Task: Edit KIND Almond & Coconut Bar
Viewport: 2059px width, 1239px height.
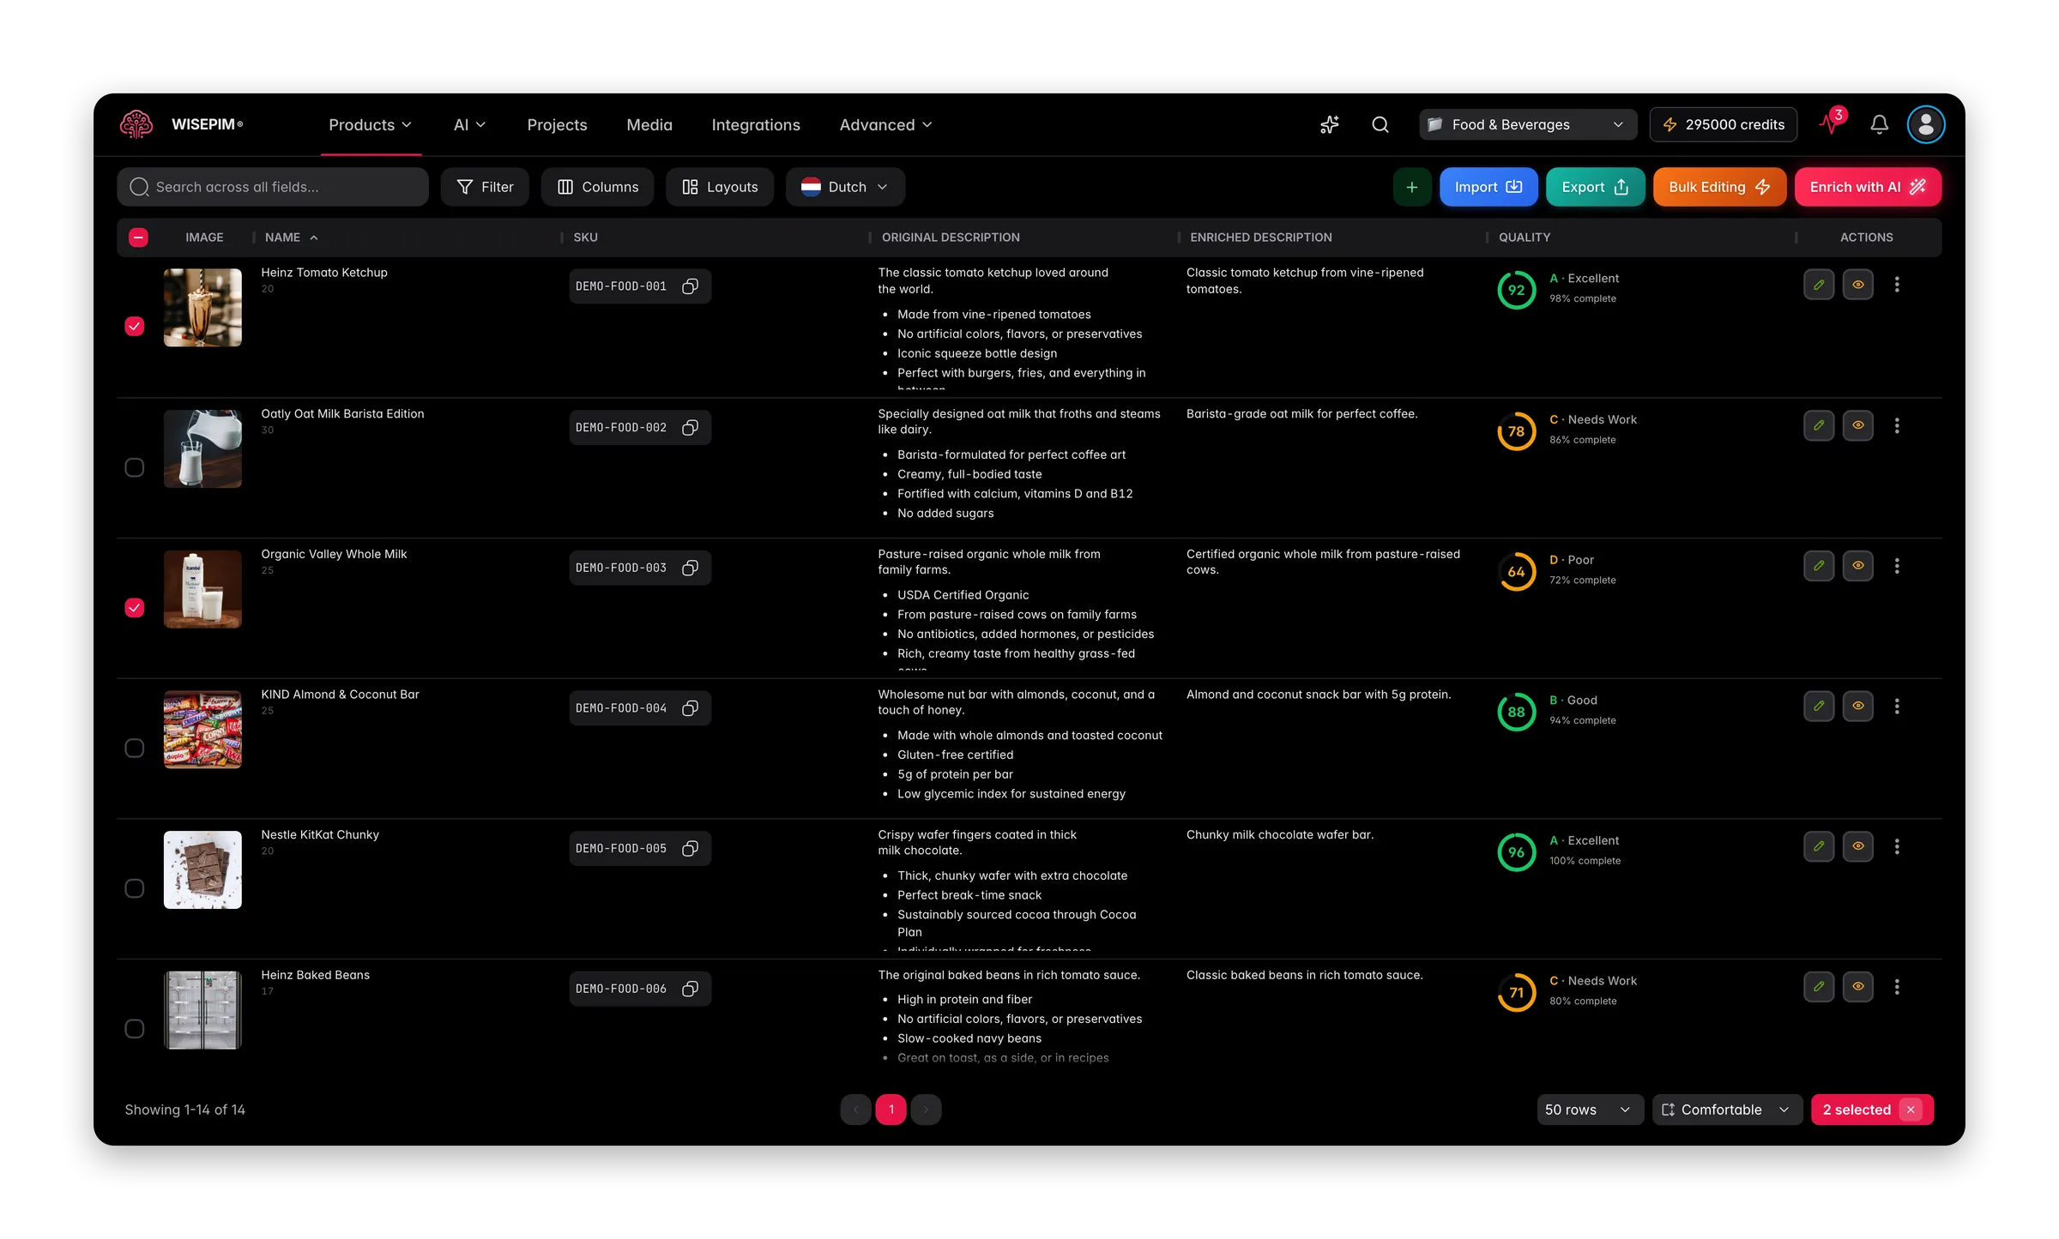Action: point(1818,706)
